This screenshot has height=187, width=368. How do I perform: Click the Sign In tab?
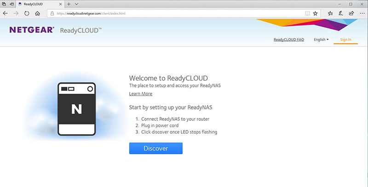346,40
